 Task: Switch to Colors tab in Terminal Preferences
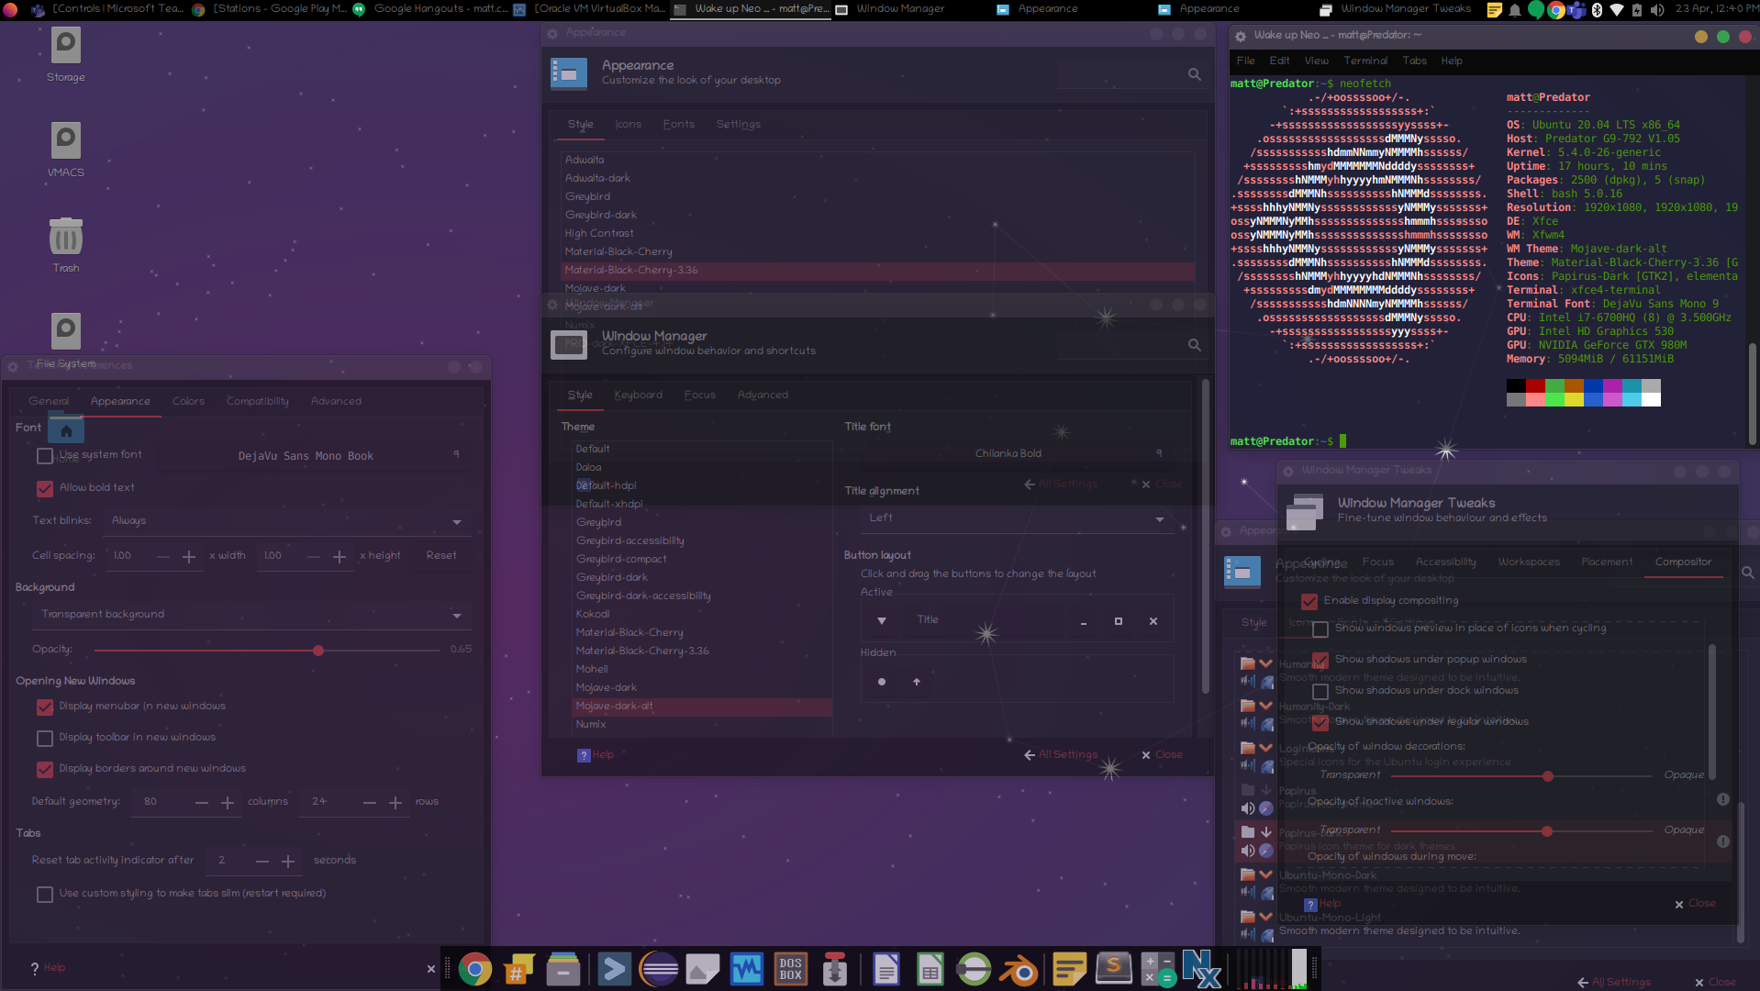tap(188, 402)
